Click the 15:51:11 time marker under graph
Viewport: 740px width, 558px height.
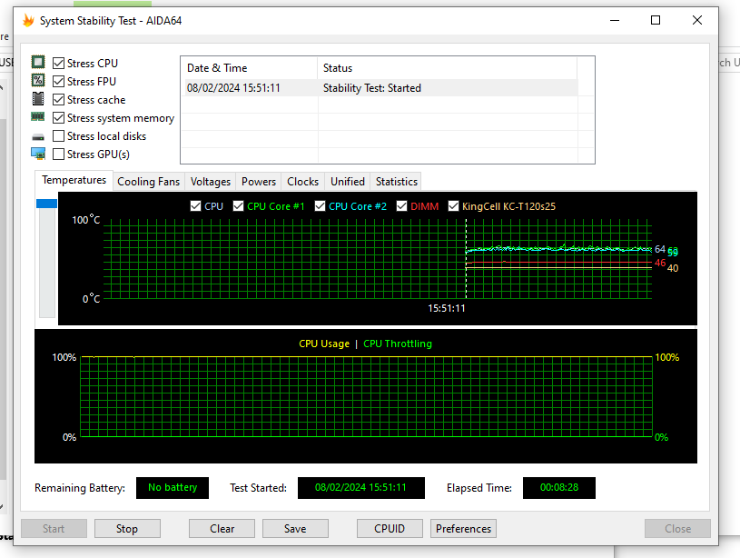tap(447, 308)
